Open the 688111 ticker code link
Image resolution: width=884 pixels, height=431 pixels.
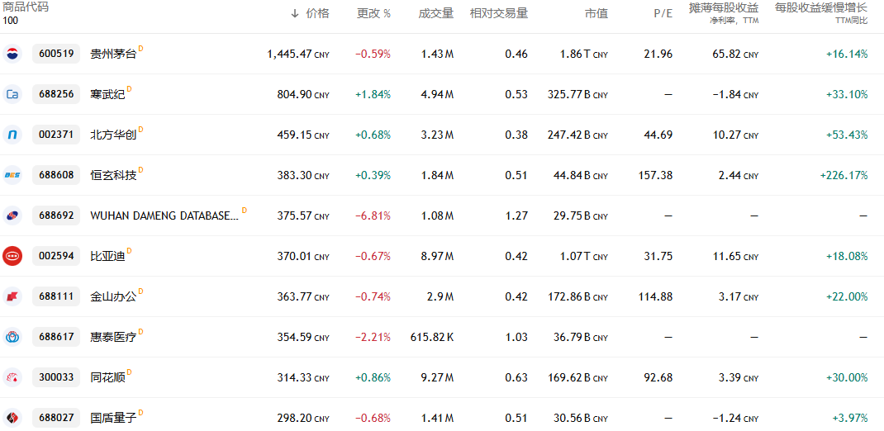(x=56, y=296)
